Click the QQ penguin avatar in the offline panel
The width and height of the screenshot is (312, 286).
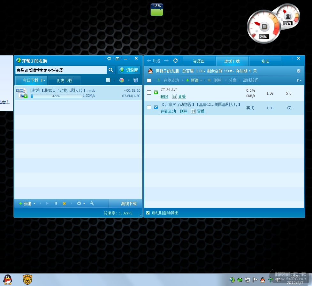pyautogui.click(x=150, y=71)
